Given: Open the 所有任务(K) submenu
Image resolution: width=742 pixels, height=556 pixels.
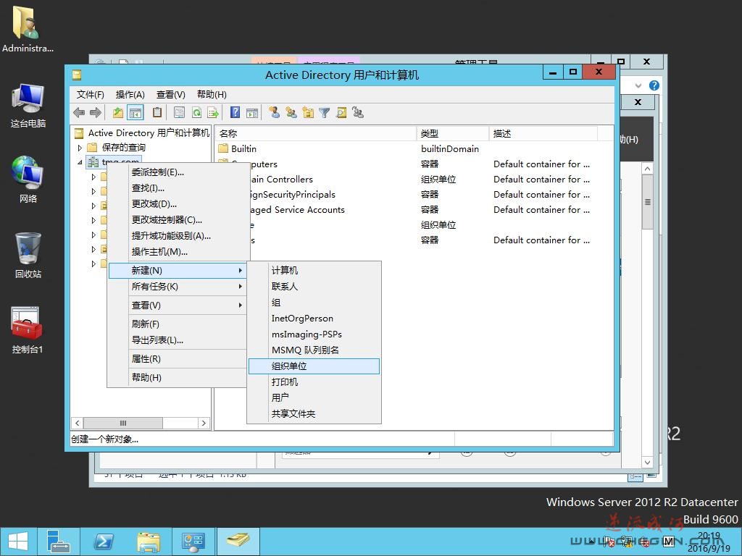Looking at the screenshot, I should tap(178, 287).
